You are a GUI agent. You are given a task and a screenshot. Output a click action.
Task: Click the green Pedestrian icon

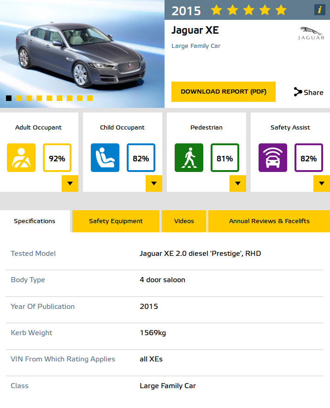[189, 158]
